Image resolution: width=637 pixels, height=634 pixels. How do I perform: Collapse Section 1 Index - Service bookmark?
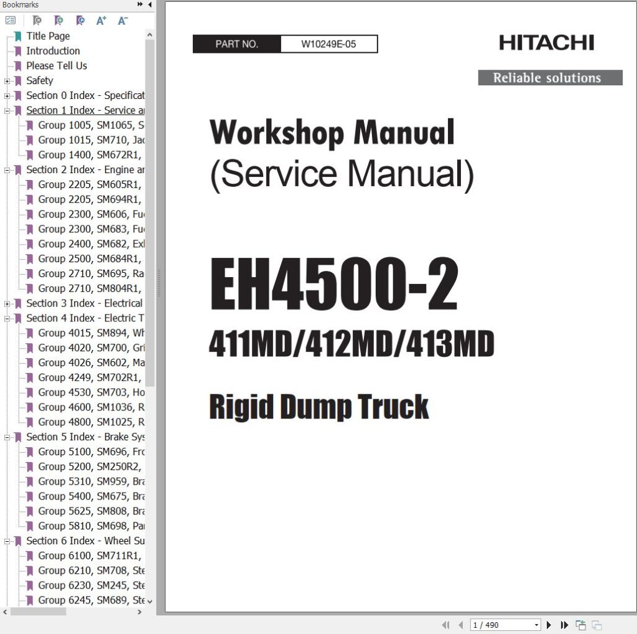(6, 110)
